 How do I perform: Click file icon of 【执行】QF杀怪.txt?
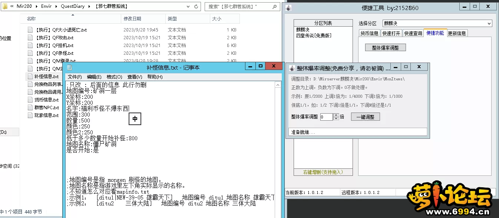pos(30,53)
